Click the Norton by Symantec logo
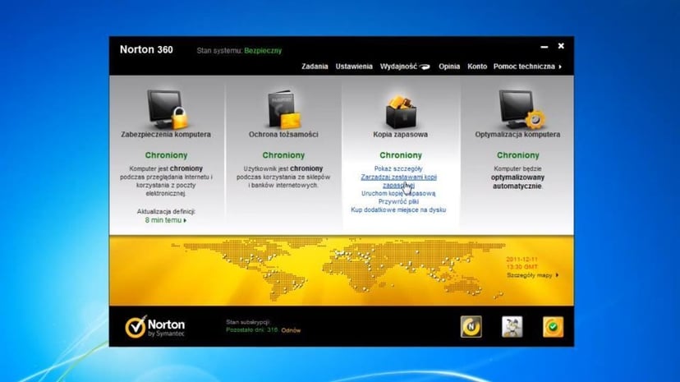 (155, 327)
